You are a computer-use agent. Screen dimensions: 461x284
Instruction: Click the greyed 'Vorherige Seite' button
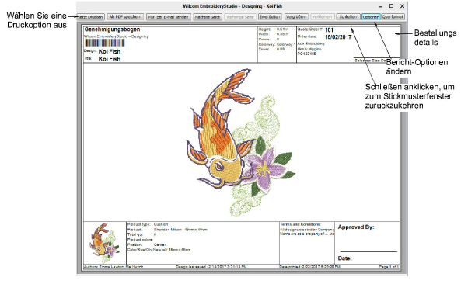pos(240,17)
